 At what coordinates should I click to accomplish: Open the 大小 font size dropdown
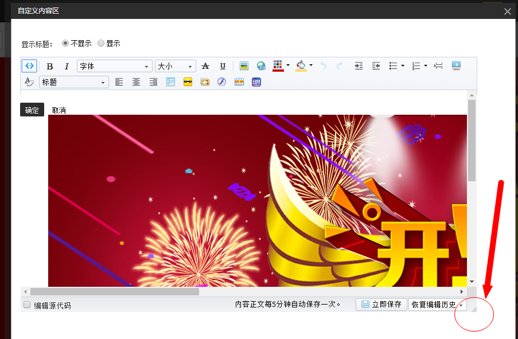175,66
